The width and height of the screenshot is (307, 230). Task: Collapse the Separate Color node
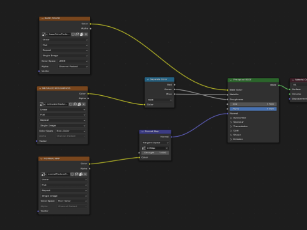[148, 79]
